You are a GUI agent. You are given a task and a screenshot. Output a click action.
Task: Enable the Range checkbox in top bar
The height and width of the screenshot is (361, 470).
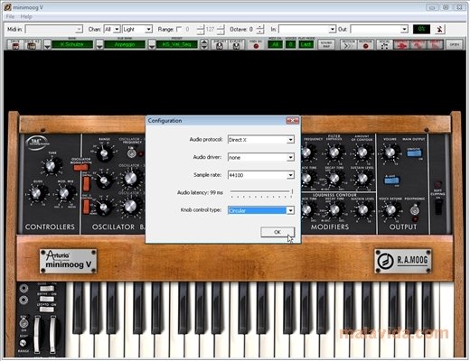click(179, 29)
